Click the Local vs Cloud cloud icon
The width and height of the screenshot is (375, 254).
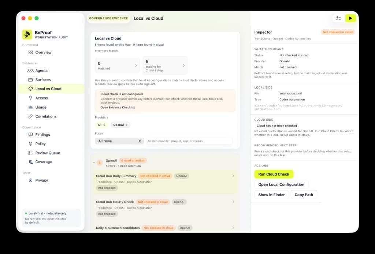31,89
